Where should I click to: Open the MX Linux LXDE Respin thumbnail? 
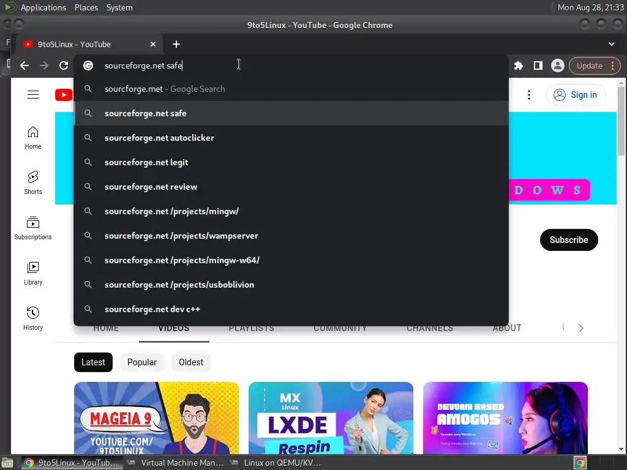pos(331,418)
